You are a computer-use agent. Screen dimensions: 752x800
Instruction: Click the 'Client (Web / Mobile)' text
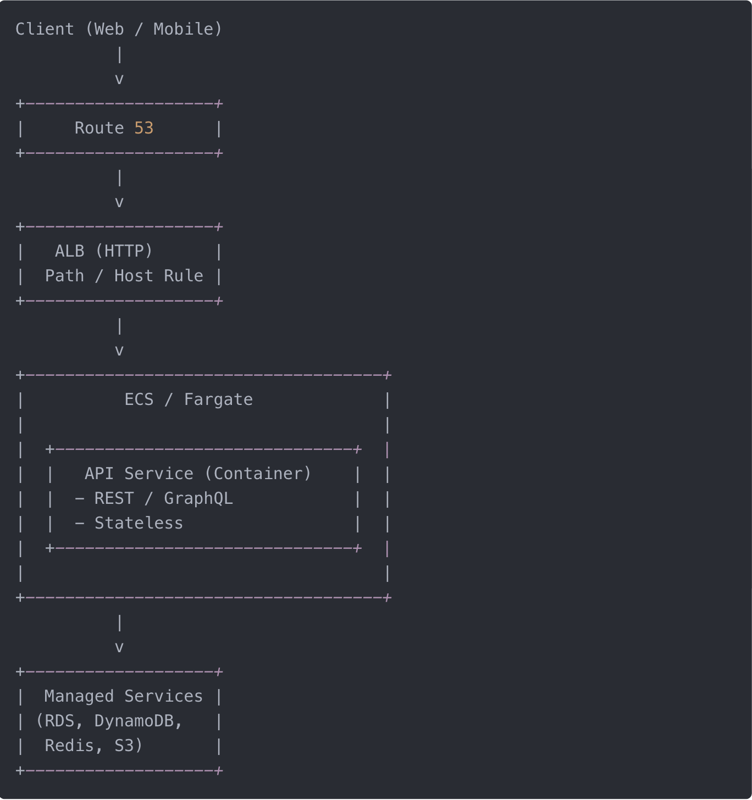coord(119,29)
